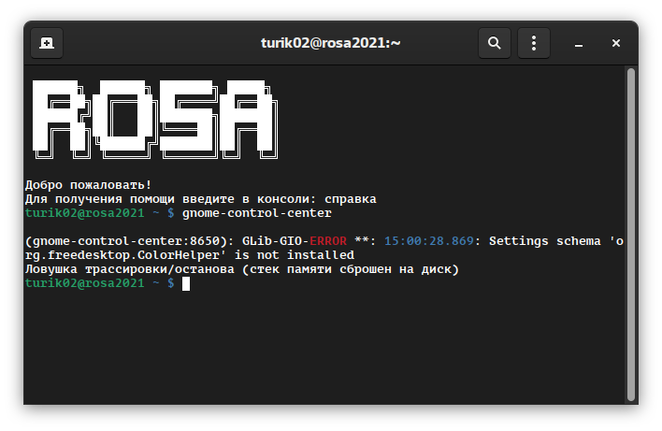
Task: Click the 'Ловушка трассировки/останова' line
Action: tap(242, 269)
